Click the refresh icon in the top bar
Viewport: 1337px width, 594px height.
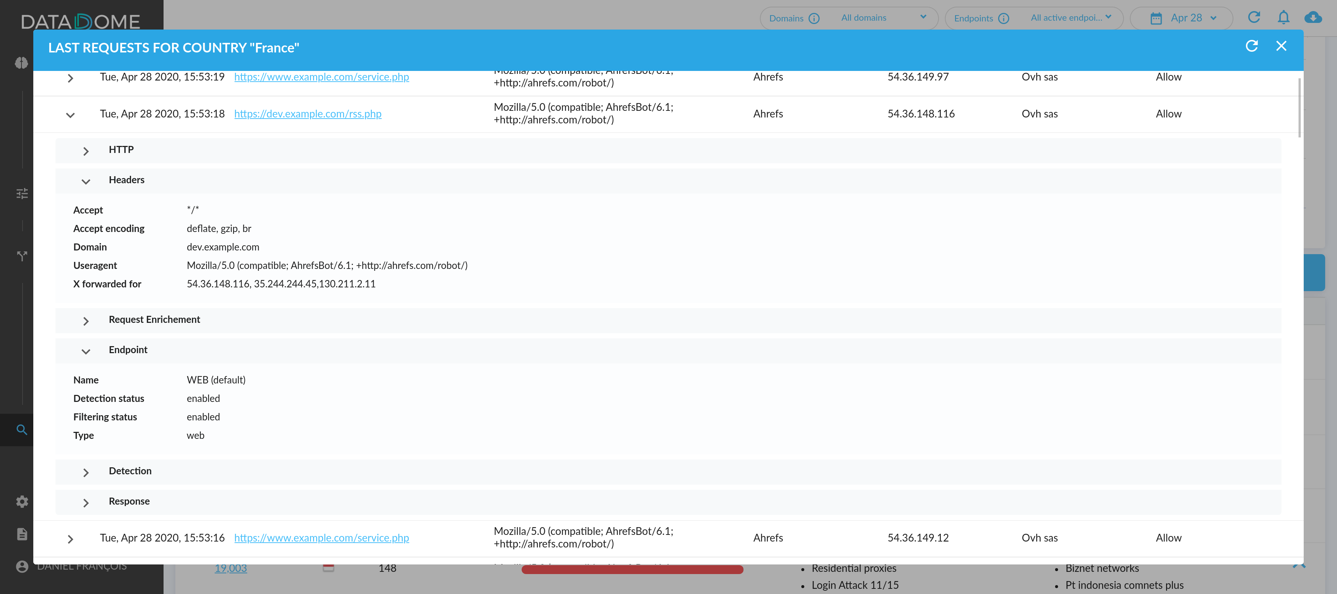click(1253, 18)
